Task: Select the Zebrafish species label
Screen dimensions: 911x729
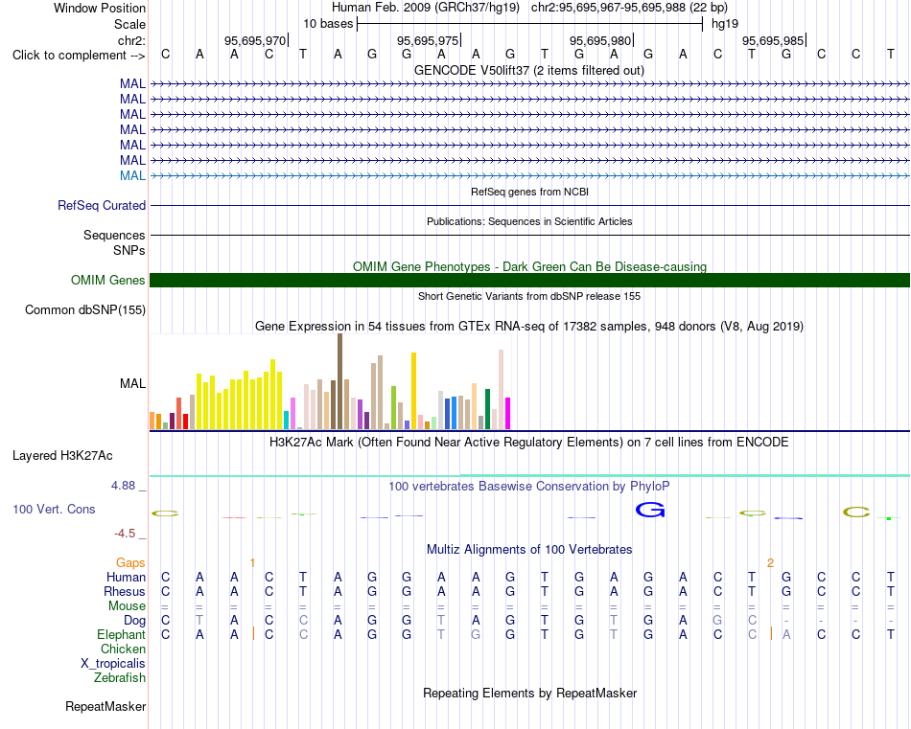Action: (120, 677)
